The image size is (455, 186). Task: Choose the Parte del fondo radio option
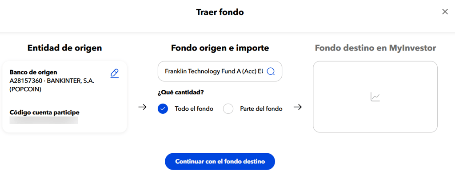pos(228,109)
